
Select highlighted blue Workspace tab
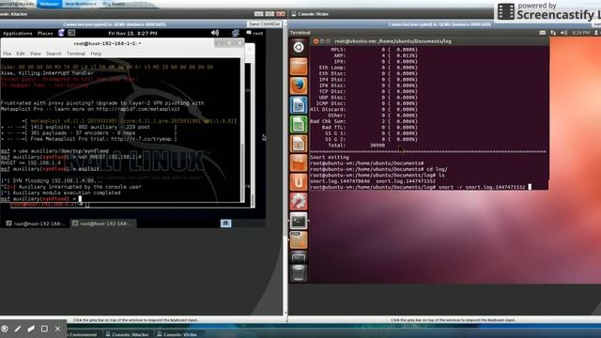click(x=50, y=4)
